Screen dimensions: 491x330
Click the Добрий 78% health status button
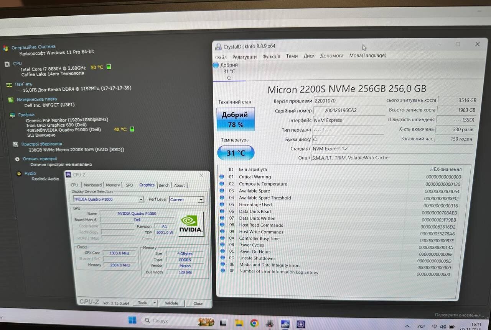[x=236, y=119]
